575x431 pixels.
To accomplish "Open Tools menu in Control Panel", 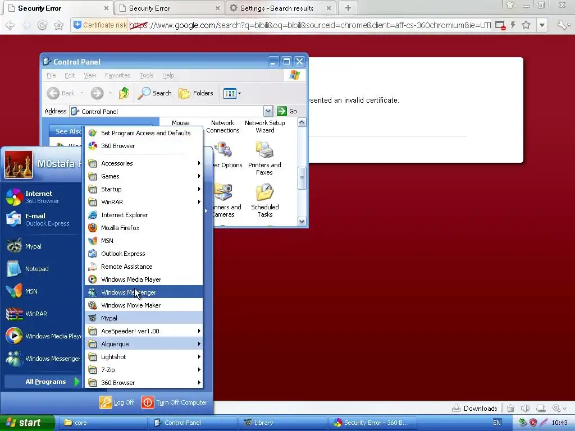I will coord(147,75).
